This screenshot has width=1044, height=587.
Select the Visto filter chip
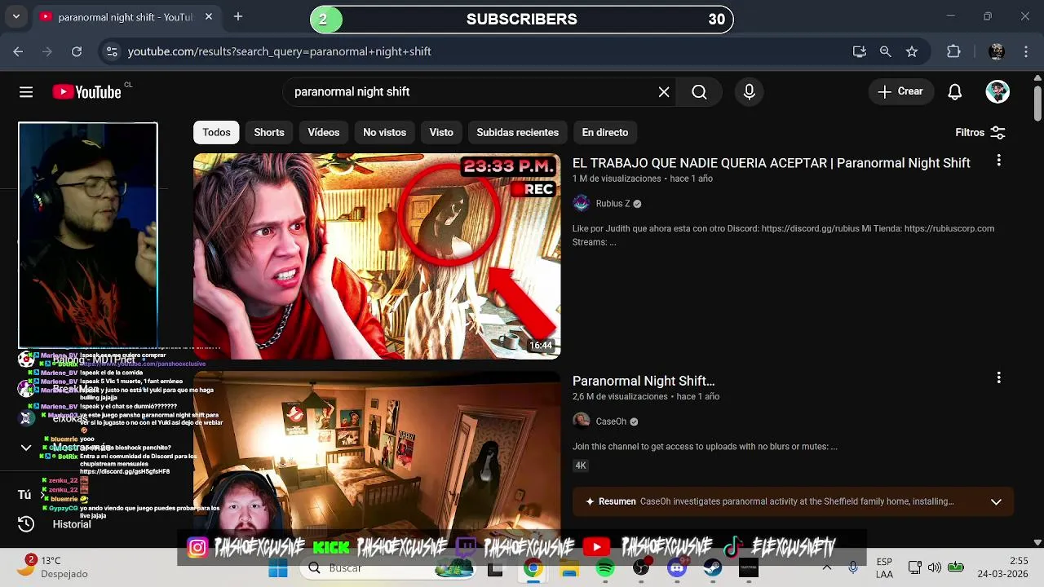click(x=441, y=132)
